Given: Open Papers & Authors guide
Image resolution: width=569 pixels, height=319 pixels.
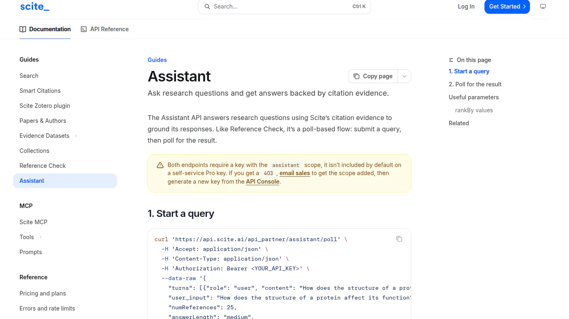Looking at the screenshot, I should click(x=43, y=121).
